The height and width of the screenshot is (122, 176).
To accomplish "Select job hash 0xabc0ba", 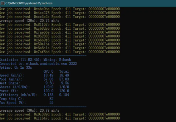I will (42, 9).
